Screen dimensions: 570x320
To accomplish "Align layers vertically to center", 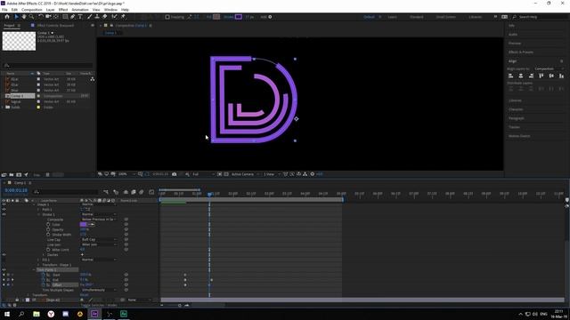I will pos(551,76).
